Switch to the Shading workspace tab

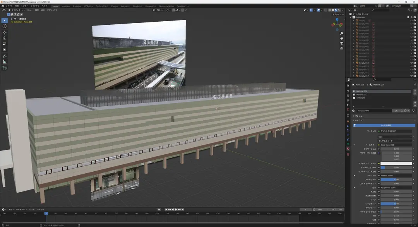[x=114, y=6]
